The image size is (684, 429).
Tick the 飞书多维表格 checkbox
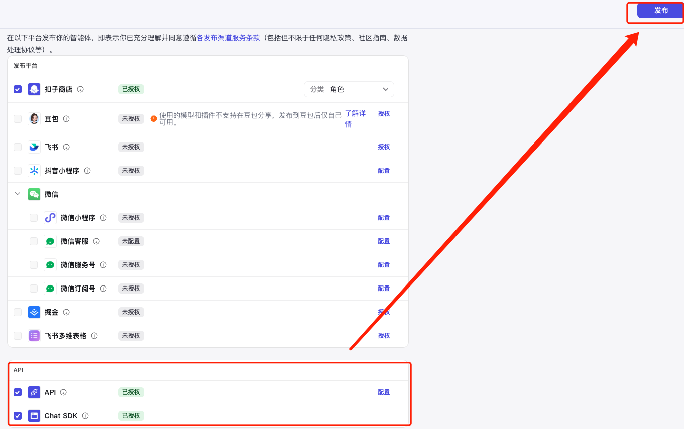pyautogui.click(x=18, y=336)
